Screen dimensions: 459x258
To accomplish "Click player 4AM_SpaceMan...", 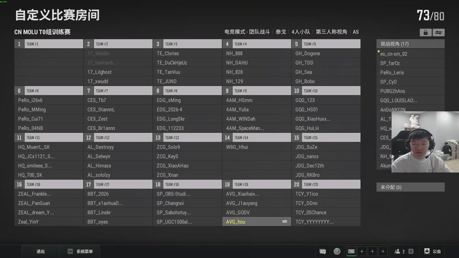I will [x=256, y=128].
